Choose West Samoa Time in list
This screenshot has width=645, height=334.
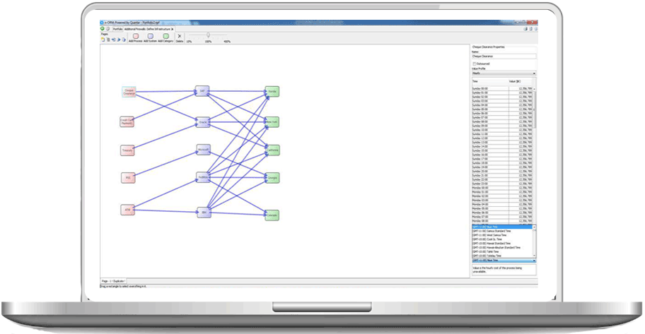click(x=502, y=235)
